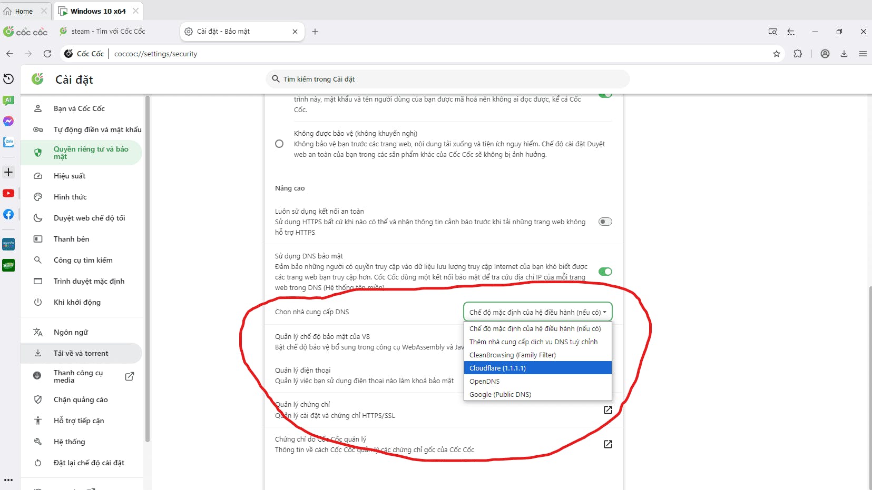Choose CleanBrowsing (Family Filter) DNS option
872x490 pixels.
tap(538, 355)
